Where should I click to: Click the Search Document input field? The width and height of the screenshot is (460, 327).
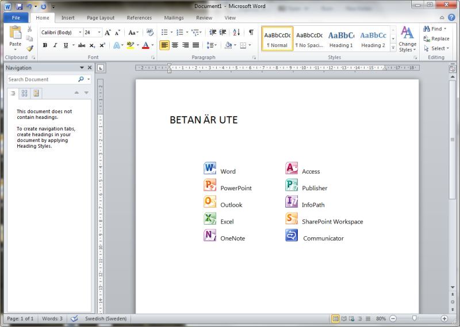[x=41, y=79]
